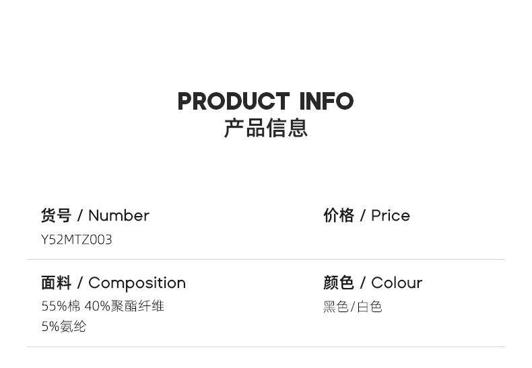Click the 颜色 label
Screen dimensions: 532x368
339,283
